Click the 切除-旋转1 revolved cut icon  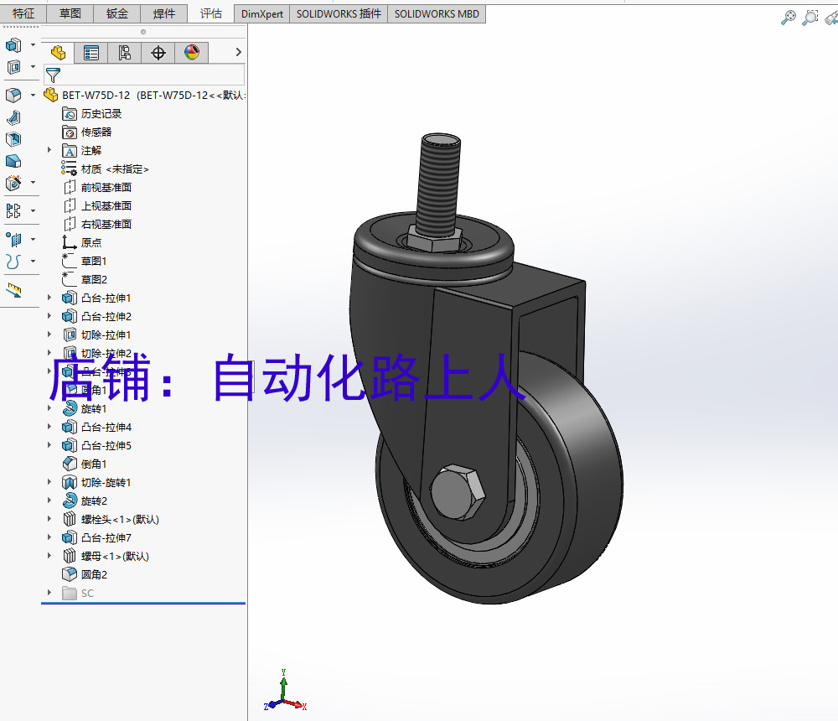[70, 482]
